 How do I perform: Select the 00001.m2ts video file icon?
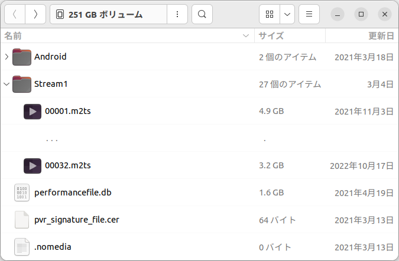pyautogui.click(x=33, y=111)
